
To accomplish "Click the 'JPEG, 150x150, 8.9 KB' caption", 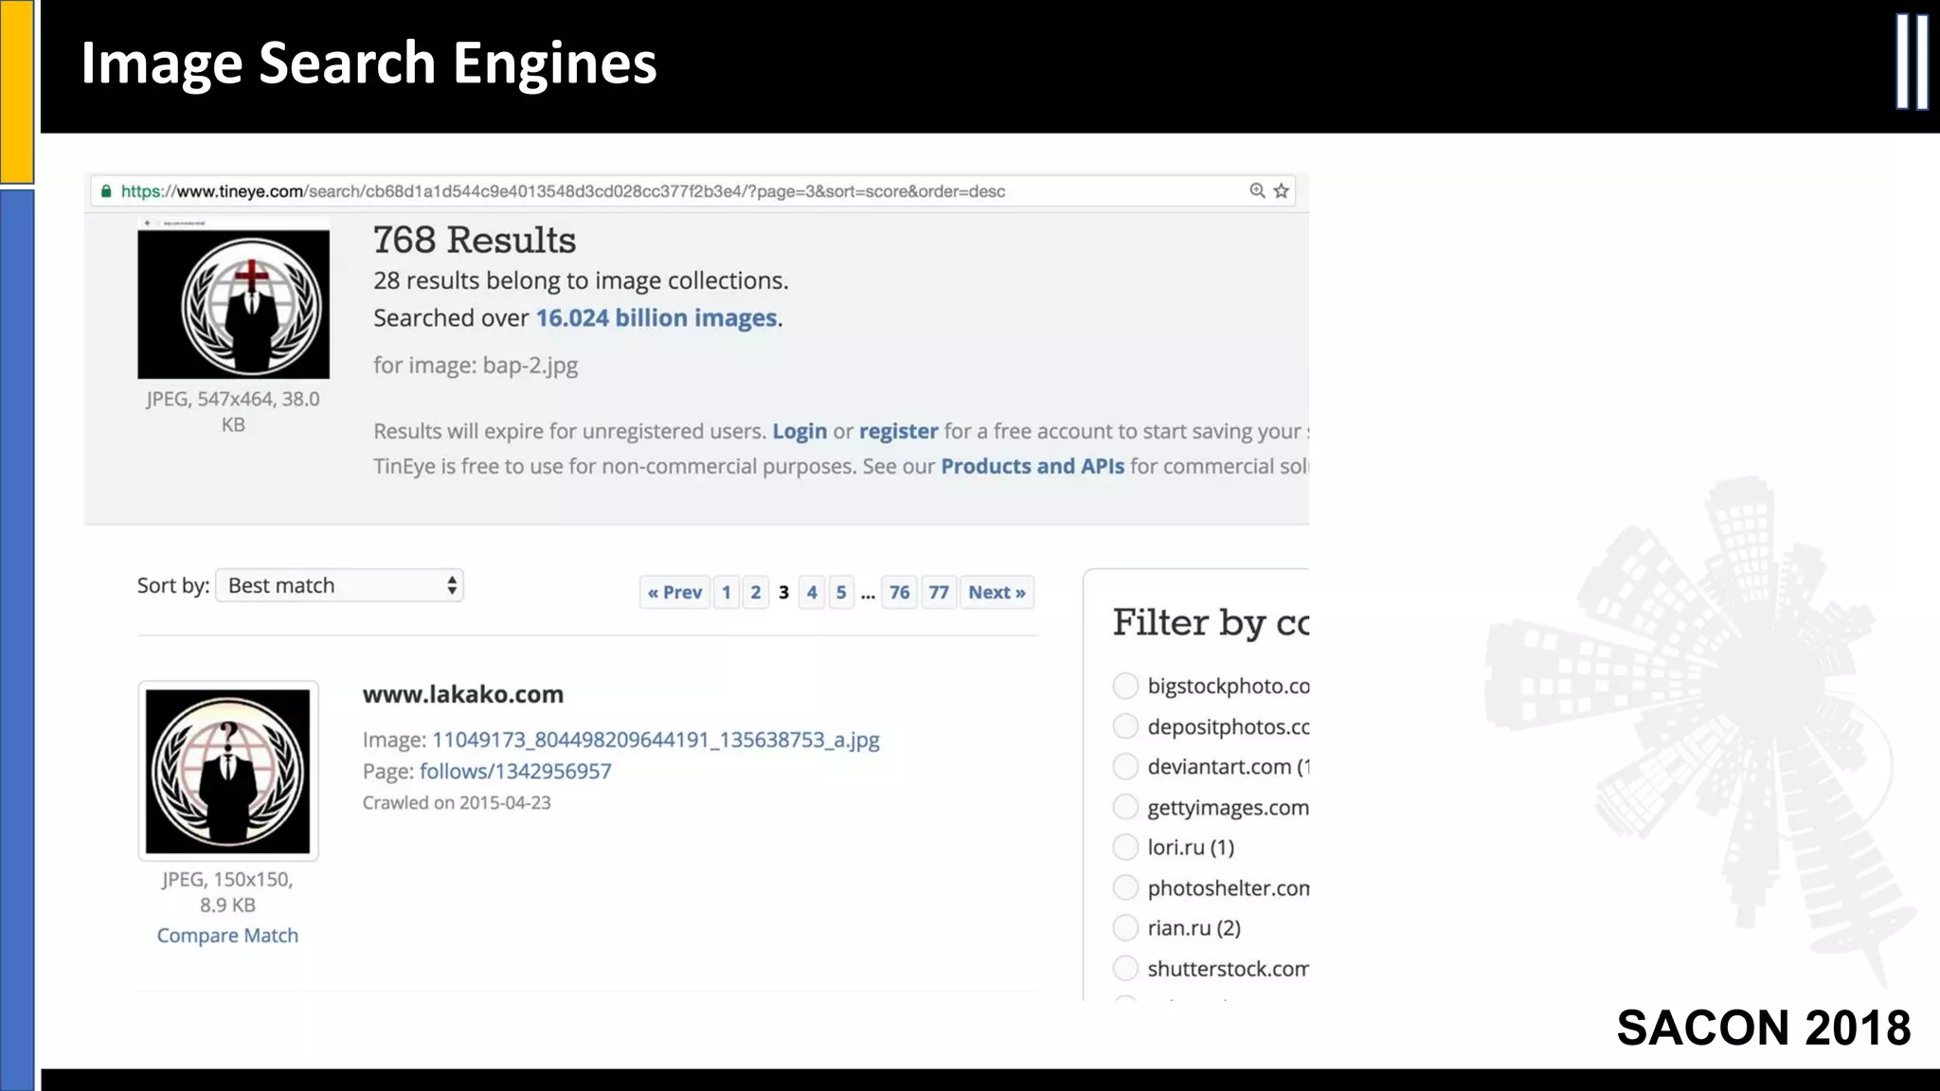I will tap(227, 892).
